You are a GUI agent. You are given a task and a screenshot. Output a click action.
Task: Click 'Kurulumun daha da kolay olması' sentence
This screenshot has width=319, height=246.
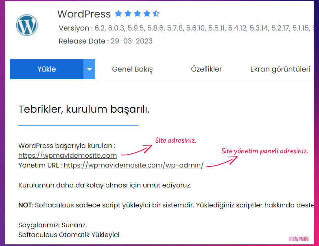tap(105, 185)
